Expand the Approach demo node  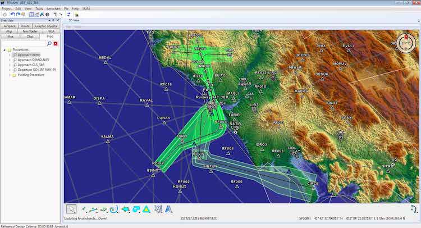pyautogui.click(x=10, y=55)
